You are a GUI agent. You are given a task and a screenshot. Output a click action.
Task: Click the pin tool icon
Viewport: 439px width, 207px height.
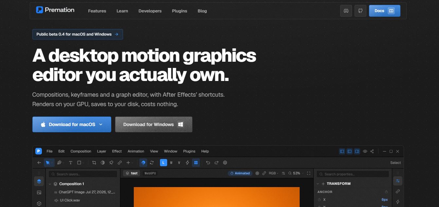(111, 163)
